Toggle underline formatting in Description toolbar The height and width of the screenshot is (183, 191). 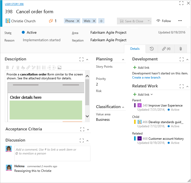coord(18,67)
